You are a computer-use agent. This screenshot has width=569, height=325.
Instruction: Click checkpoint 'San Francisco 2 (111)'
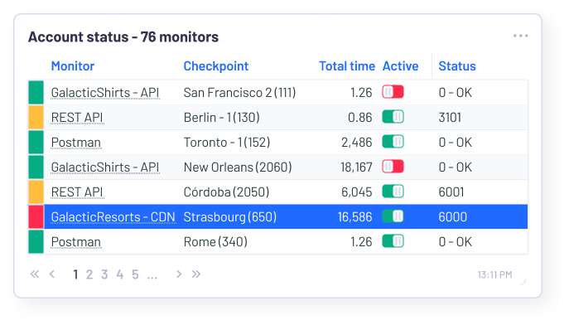(x=239, y=93)
